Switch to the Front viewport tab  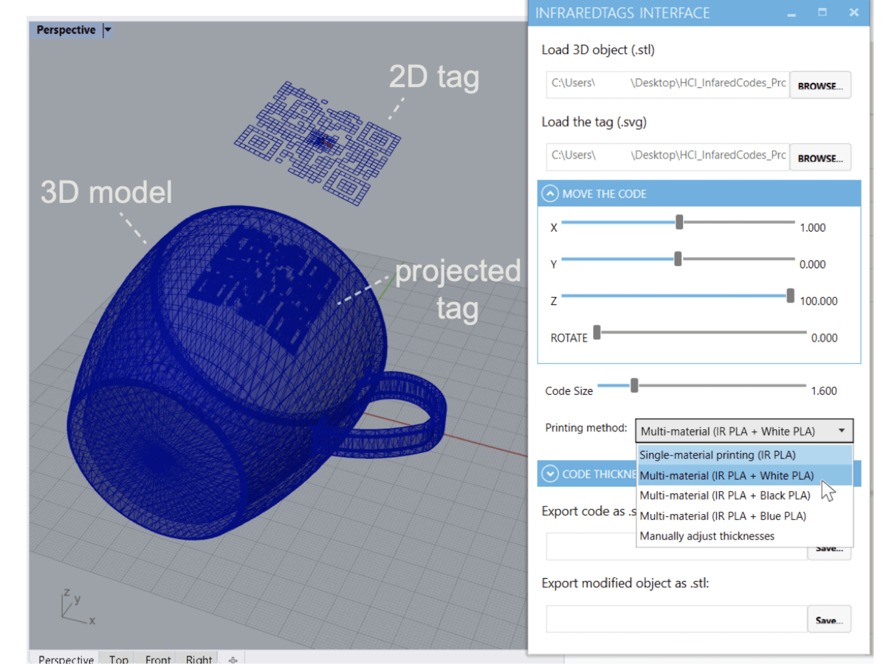158,659
